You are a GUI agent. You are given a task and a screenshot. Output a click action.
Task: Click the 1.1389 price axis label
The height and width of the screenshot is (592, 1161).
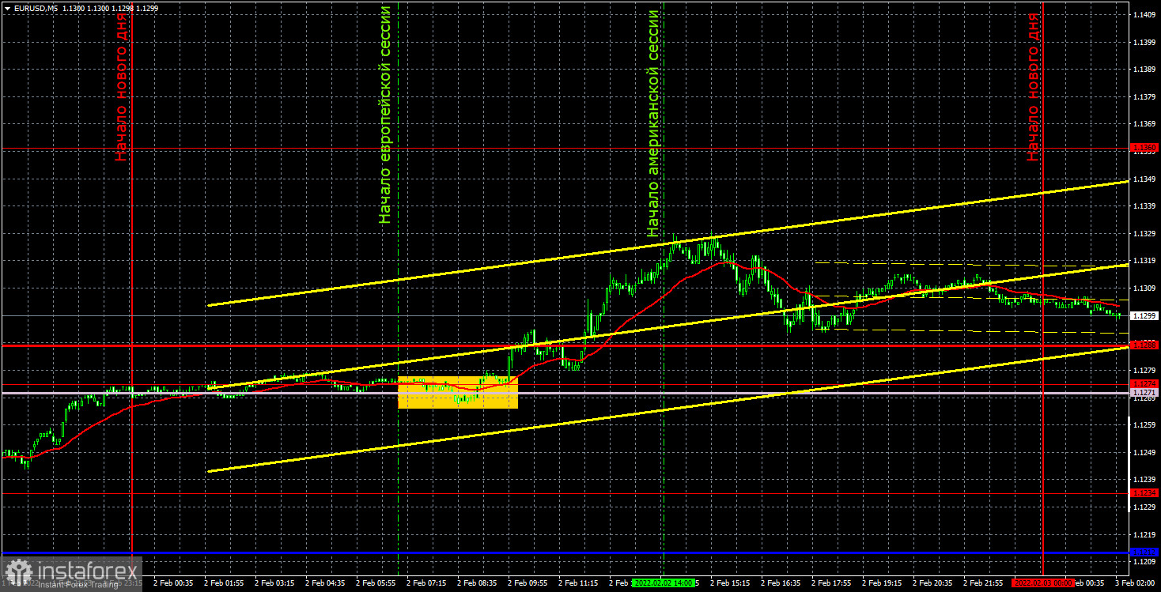click(x=1144, y=70)
